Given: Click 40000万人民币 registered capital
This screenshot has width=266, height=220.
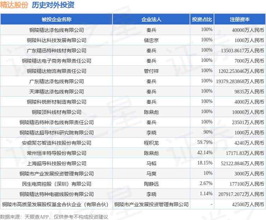Looking at the screenshot, I should [248, 30].
